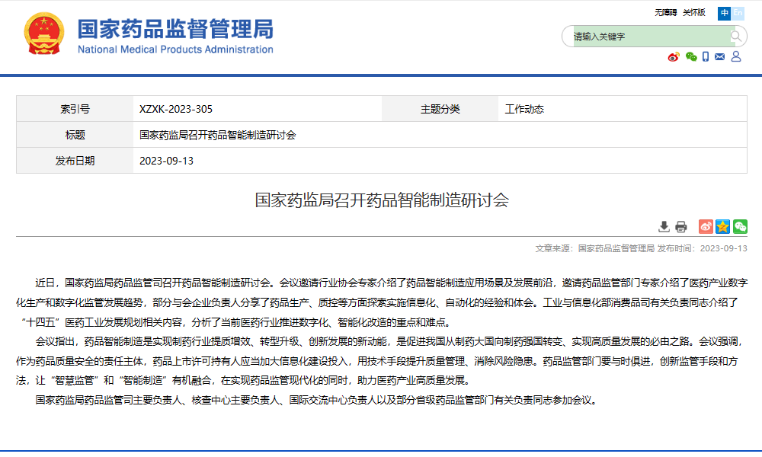Click the 发布日期 label cell
The height and width of the screenshot is (457, 762).
click(x=75, y=160)
